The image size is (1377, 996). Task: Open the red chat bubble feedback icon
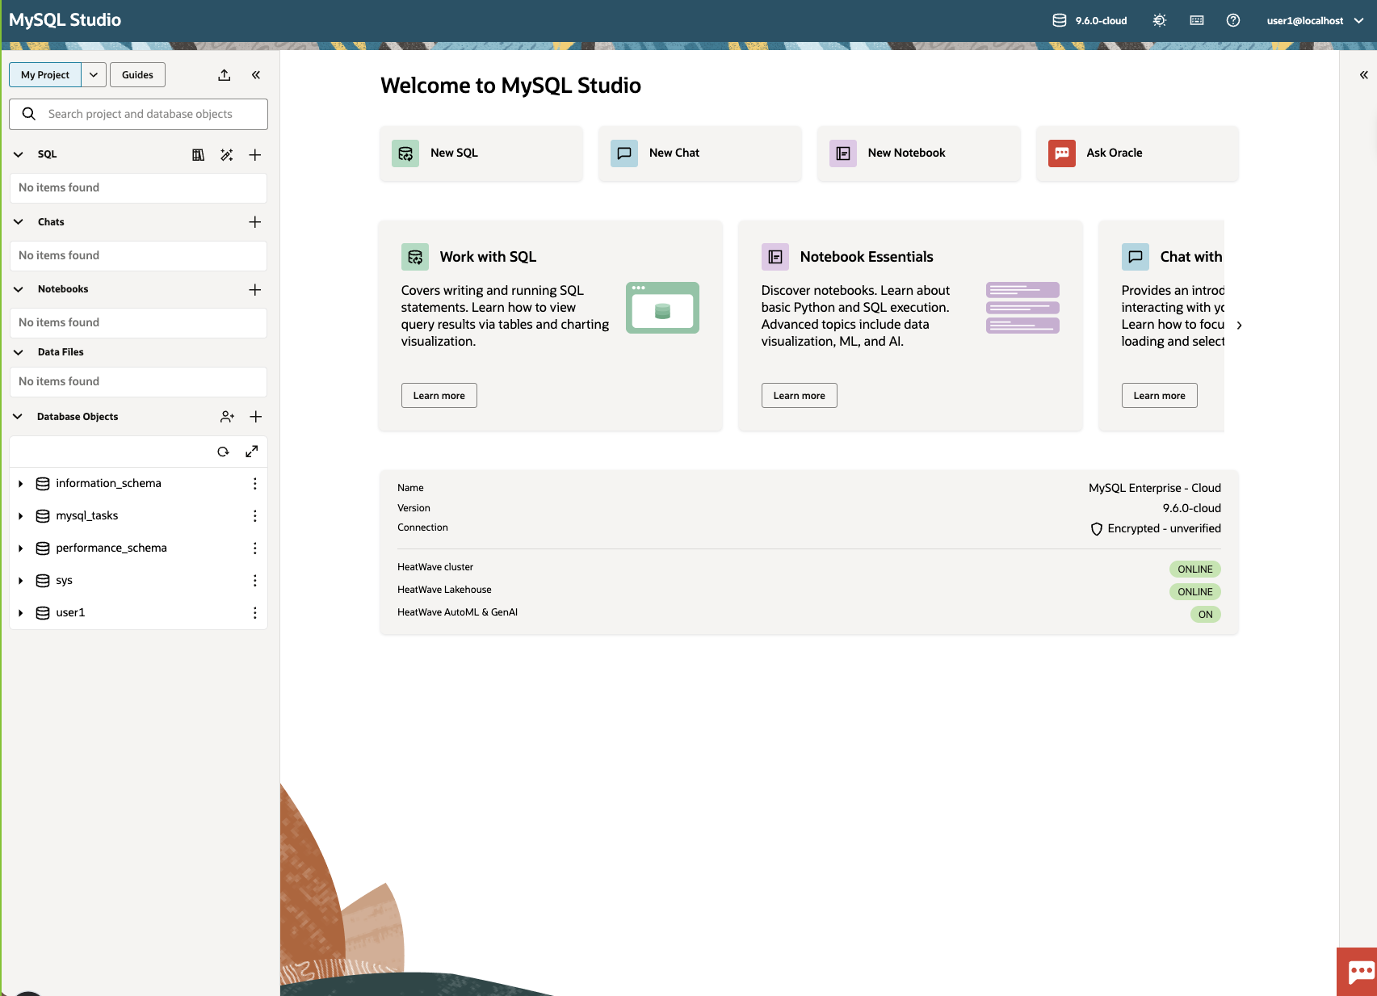click(x=1358, y=972)
